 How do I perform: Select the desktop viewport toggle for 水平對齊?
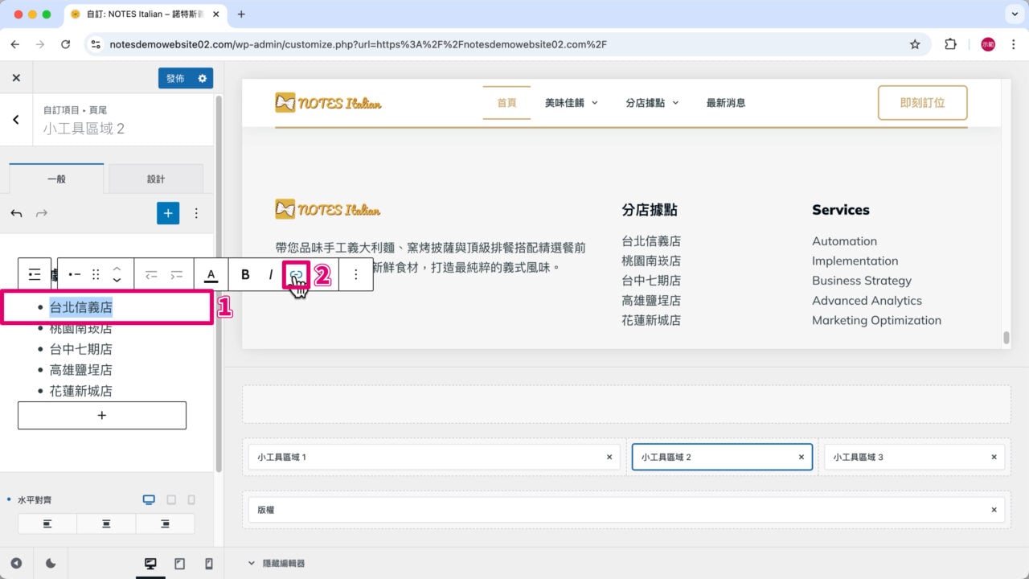click(149, 499)
